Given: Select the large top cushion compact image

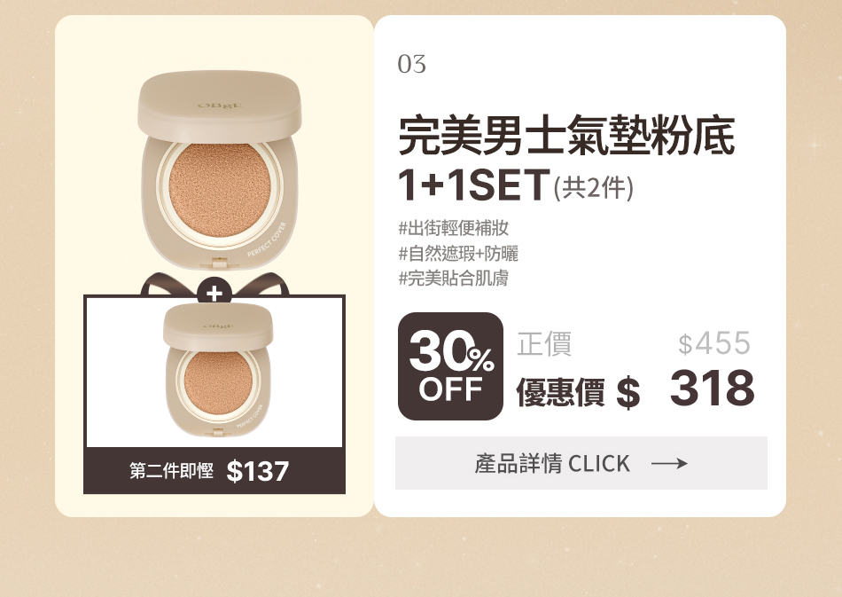Looking at the screenshot, I should [x=219, y=170].
